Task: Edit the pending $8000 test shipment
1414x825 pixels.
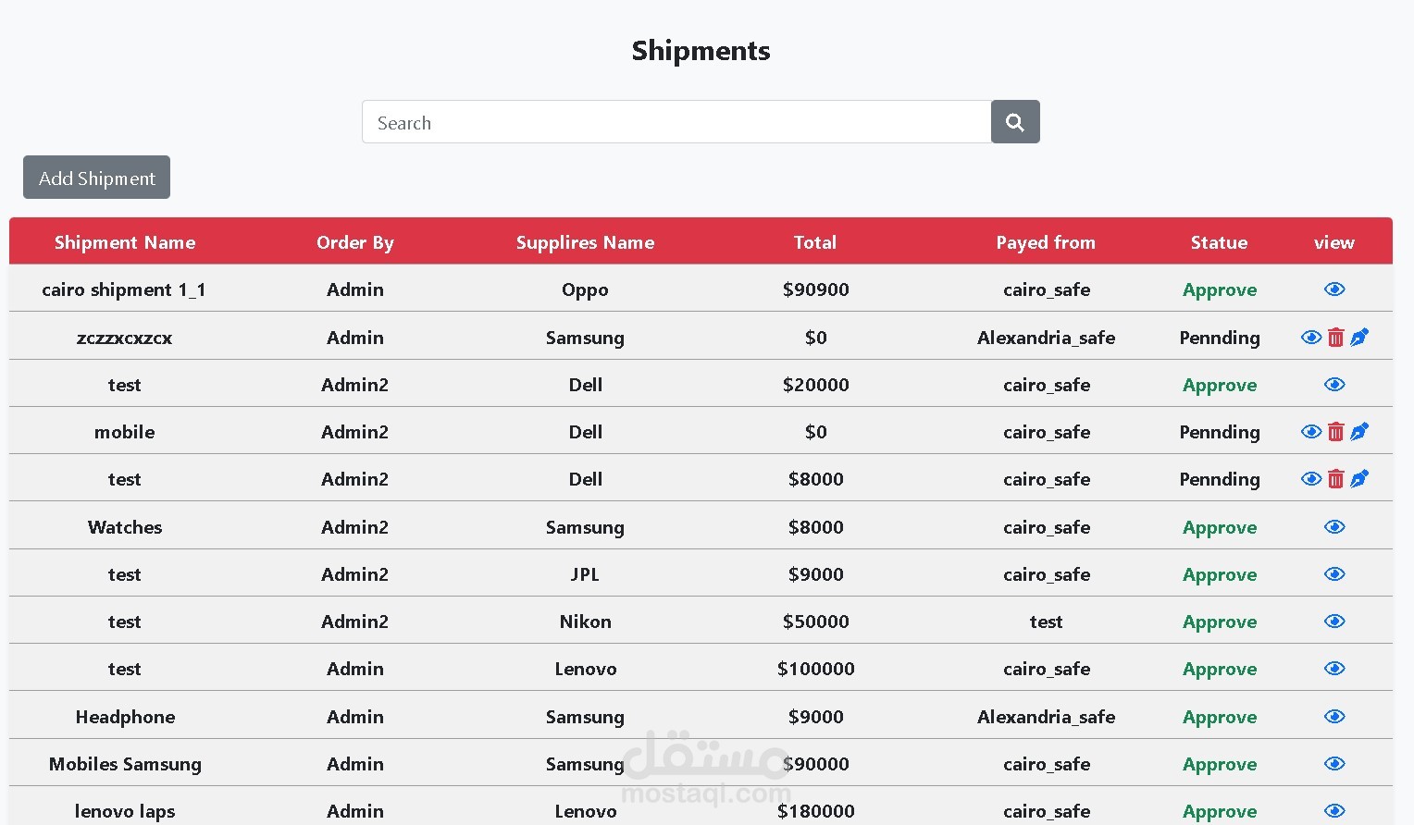Action: tap(1358, 479)
